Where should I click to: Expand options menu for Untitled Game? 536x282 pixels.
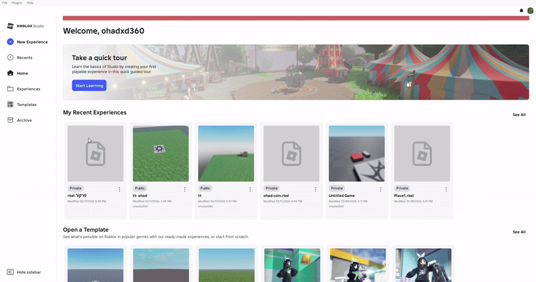tap(381, 190)
